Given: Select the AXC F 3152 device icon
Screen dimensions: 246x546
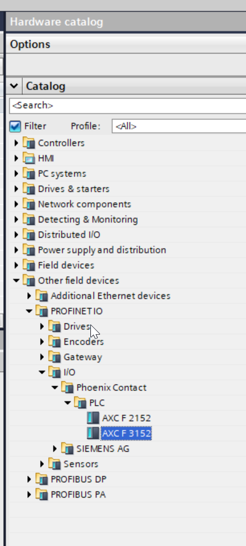Looking at the screenshot, I should (93, 433).
